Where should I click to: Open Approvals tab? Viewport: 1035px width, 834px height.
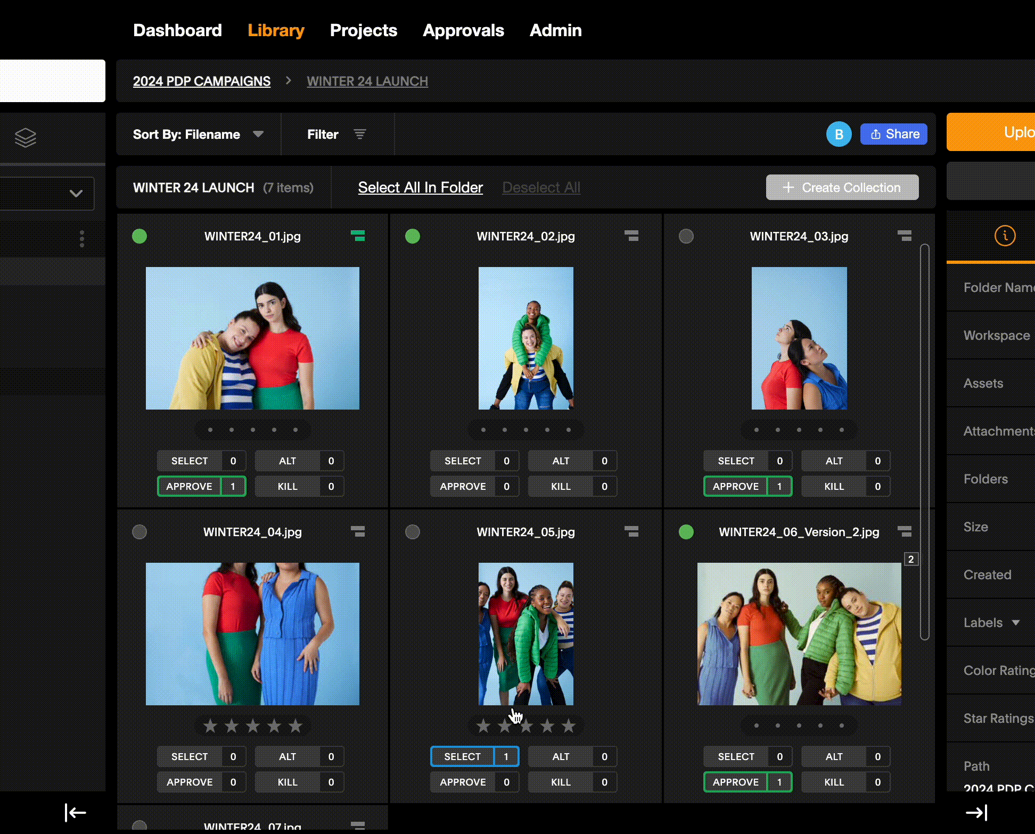[463, 30]
